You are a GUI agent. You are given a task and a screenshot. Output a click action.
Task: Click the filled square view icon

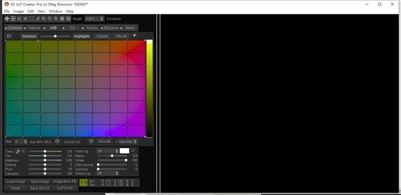[x=62, y=19]
